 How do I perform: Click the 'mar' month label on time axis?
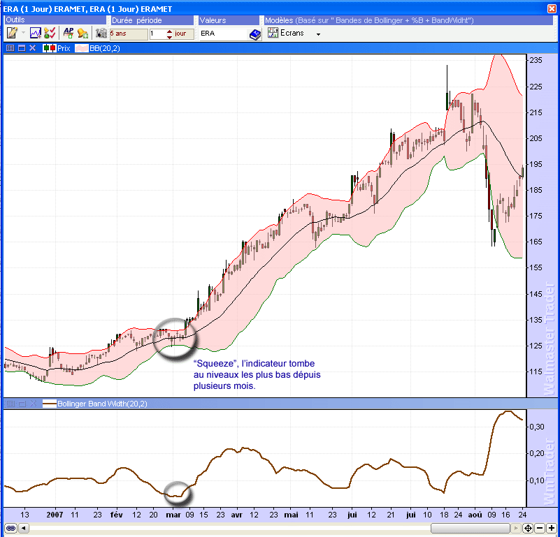[x=173, y=515]
